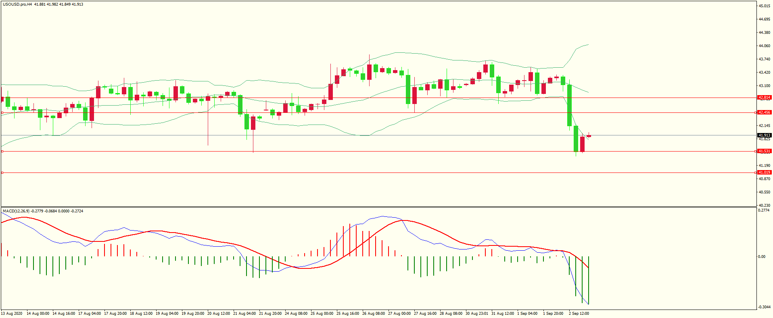773x318 pixels.
Task: Select the red 41.019 price tag
Action: click(x=764, y=173)
